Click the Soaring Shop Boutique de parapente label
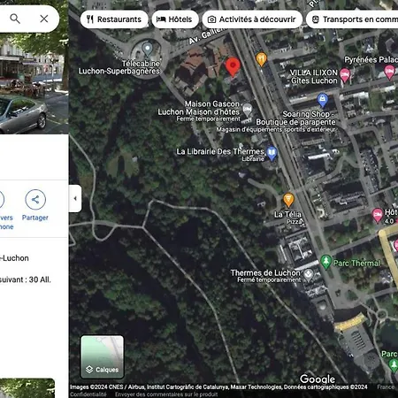 click(295, 118)
